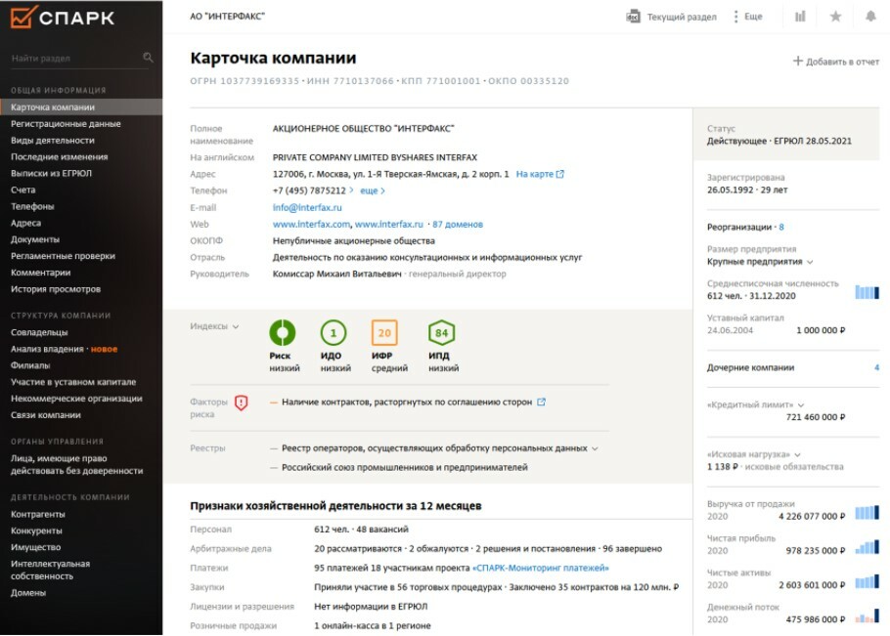Add the company to favorites with the star icon
Viewport: 890px width, 636px height.
tap(835, 17)
